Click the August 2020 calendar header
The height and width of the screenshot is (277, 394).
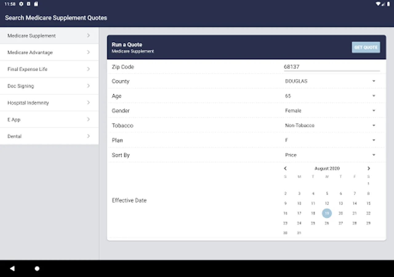327,169
